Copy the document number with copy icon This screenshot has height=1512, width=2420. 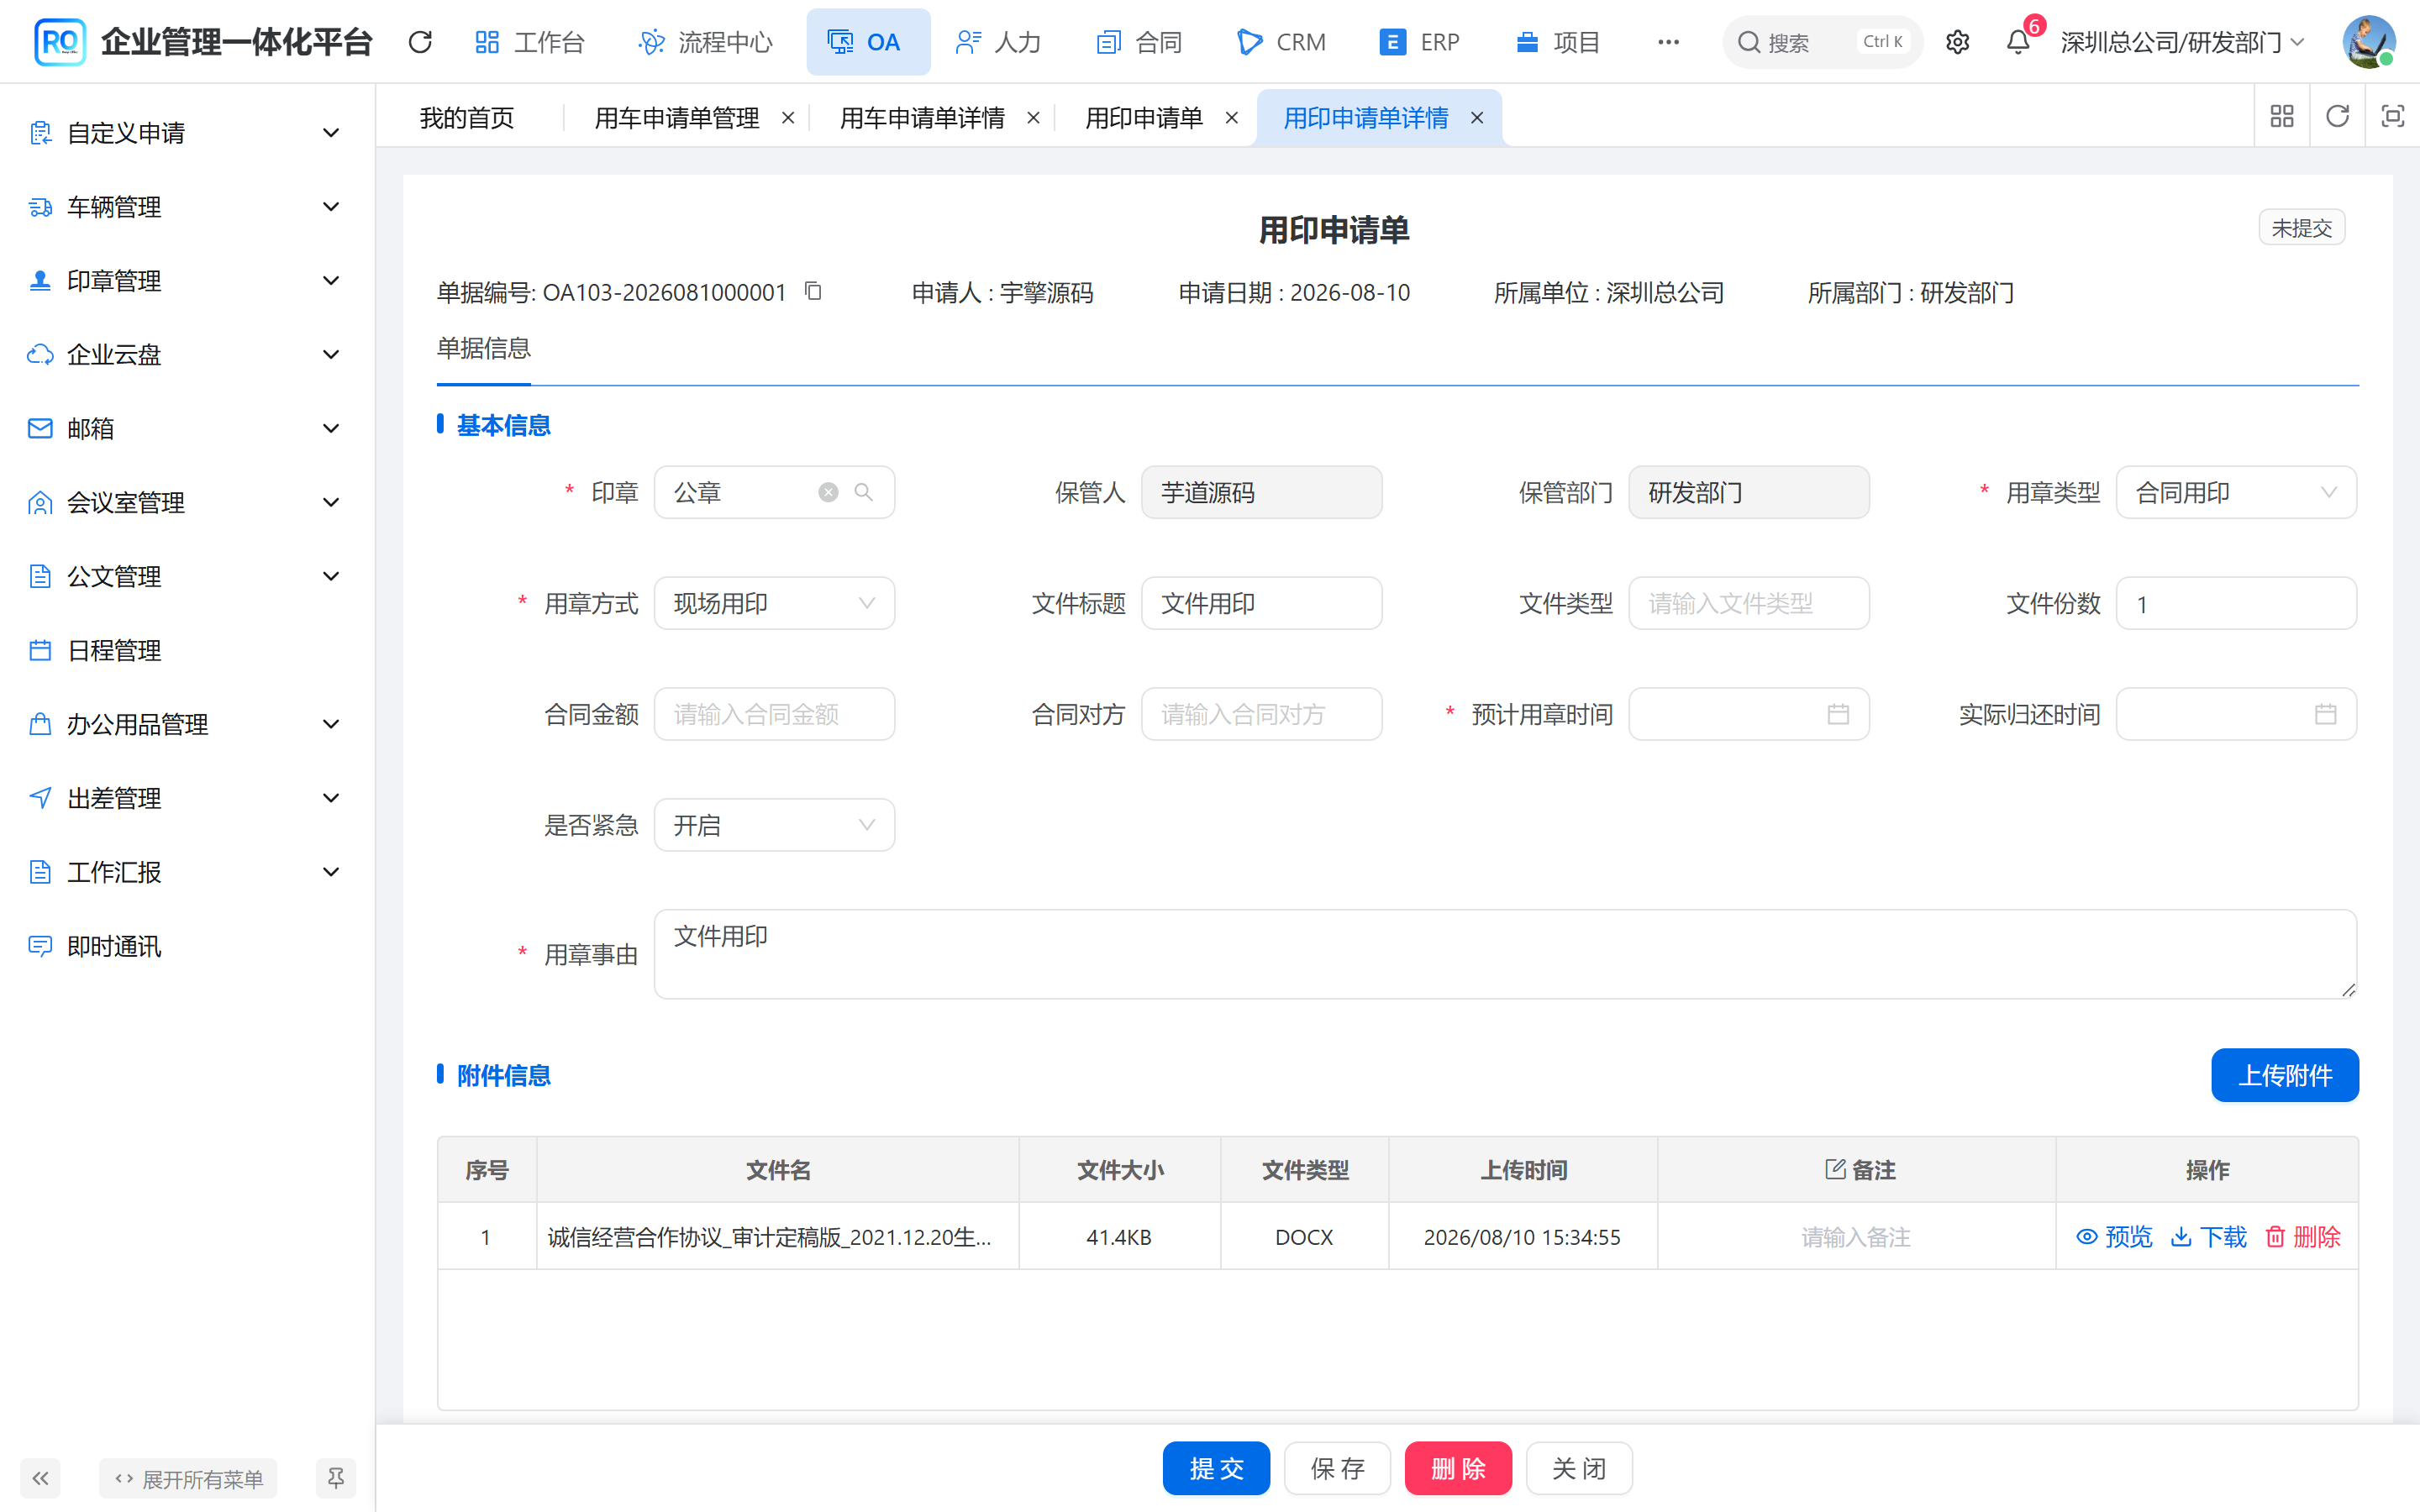813,291
